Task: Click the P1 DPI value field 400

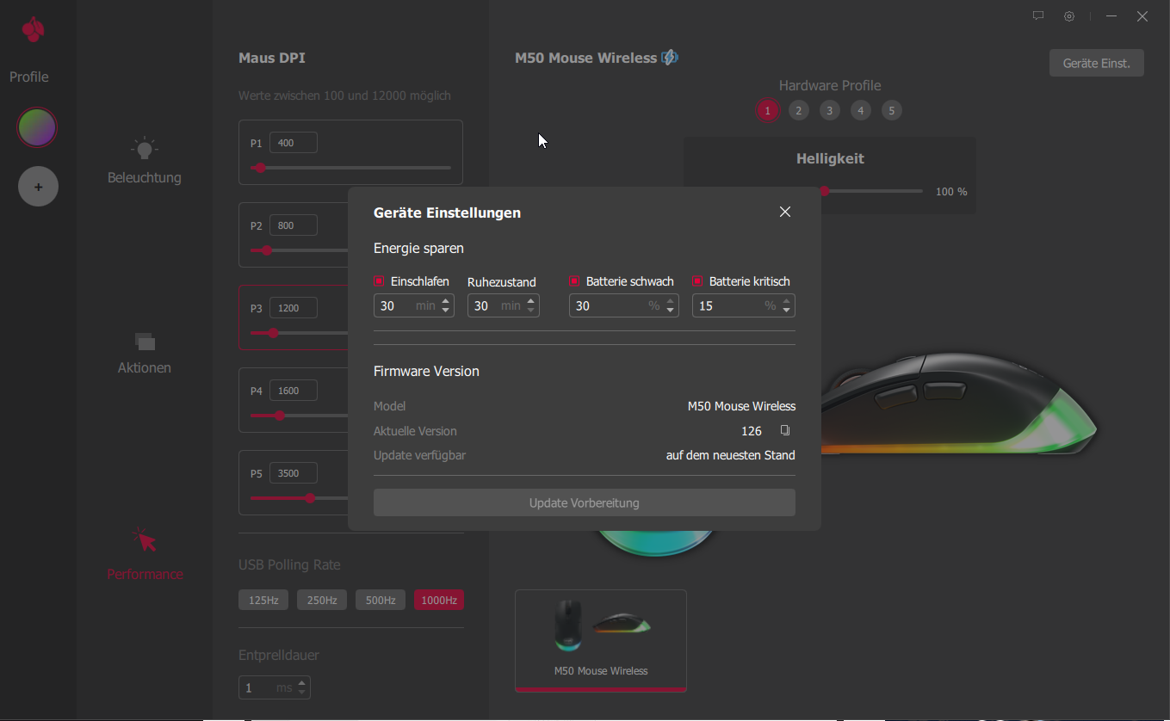Action: point(294,143)
